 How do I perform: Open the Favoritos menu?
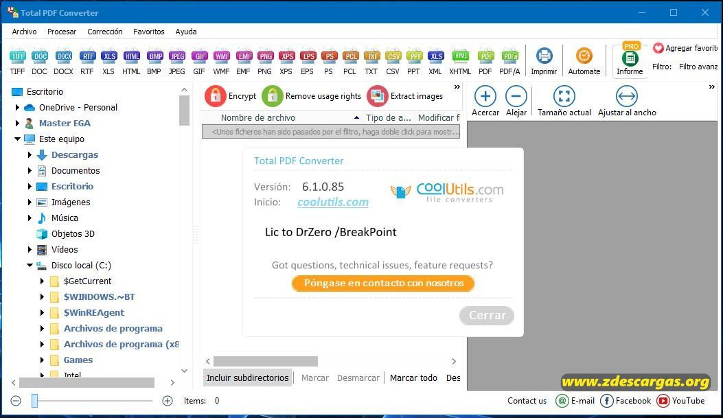(149, 32)
